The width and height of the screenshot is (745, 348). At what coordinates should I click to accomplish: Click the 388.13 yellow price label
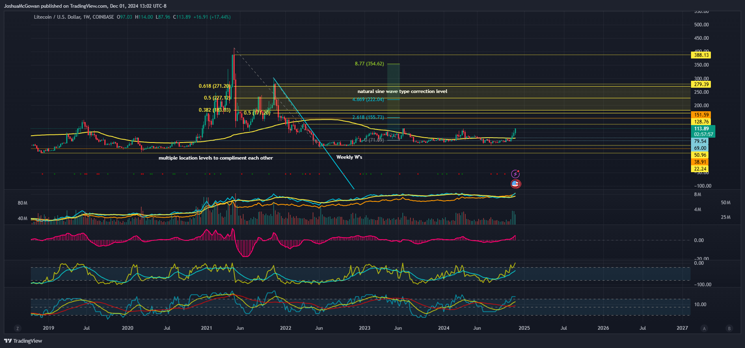[701, 55]
